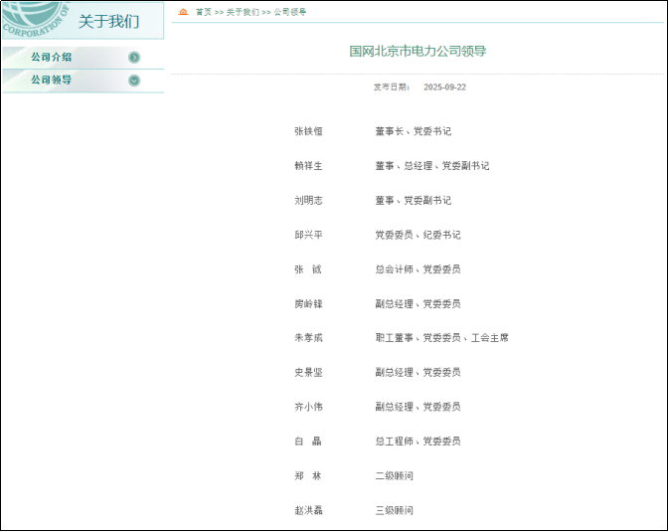669x532 pixels.
Task: Click the name 齐小伟
Action: (x=308, y=407)
